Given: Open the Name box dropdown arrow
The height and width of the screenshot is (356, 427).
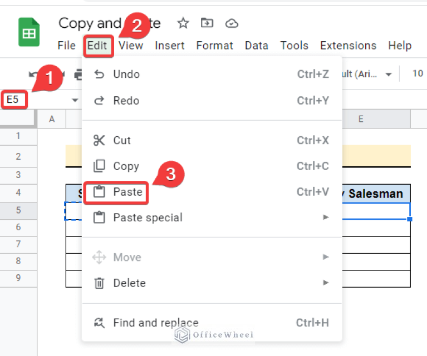Looking at the screenshot, I should click(75, 100).
